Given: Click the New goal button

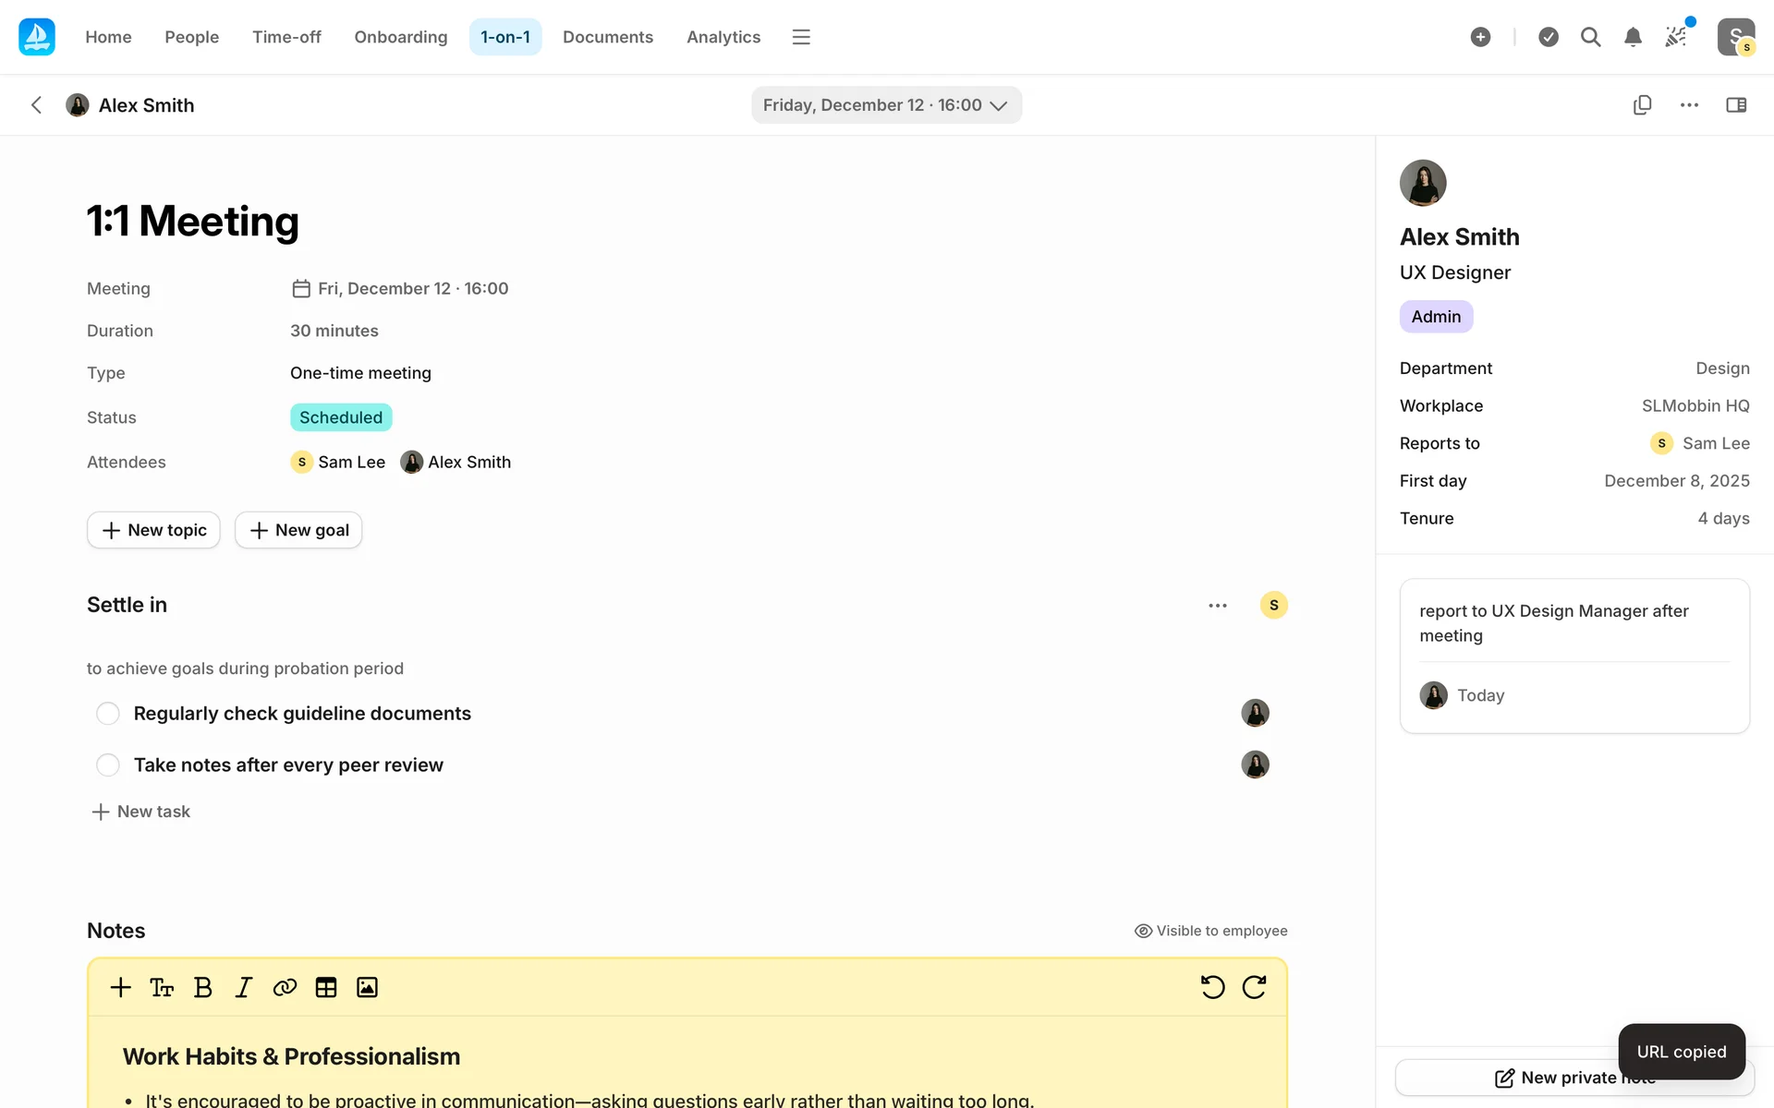Looking at the screenshot, I should [298, 530].
